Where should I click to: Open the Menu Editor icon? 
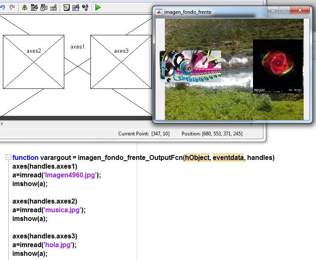(34, 7)
